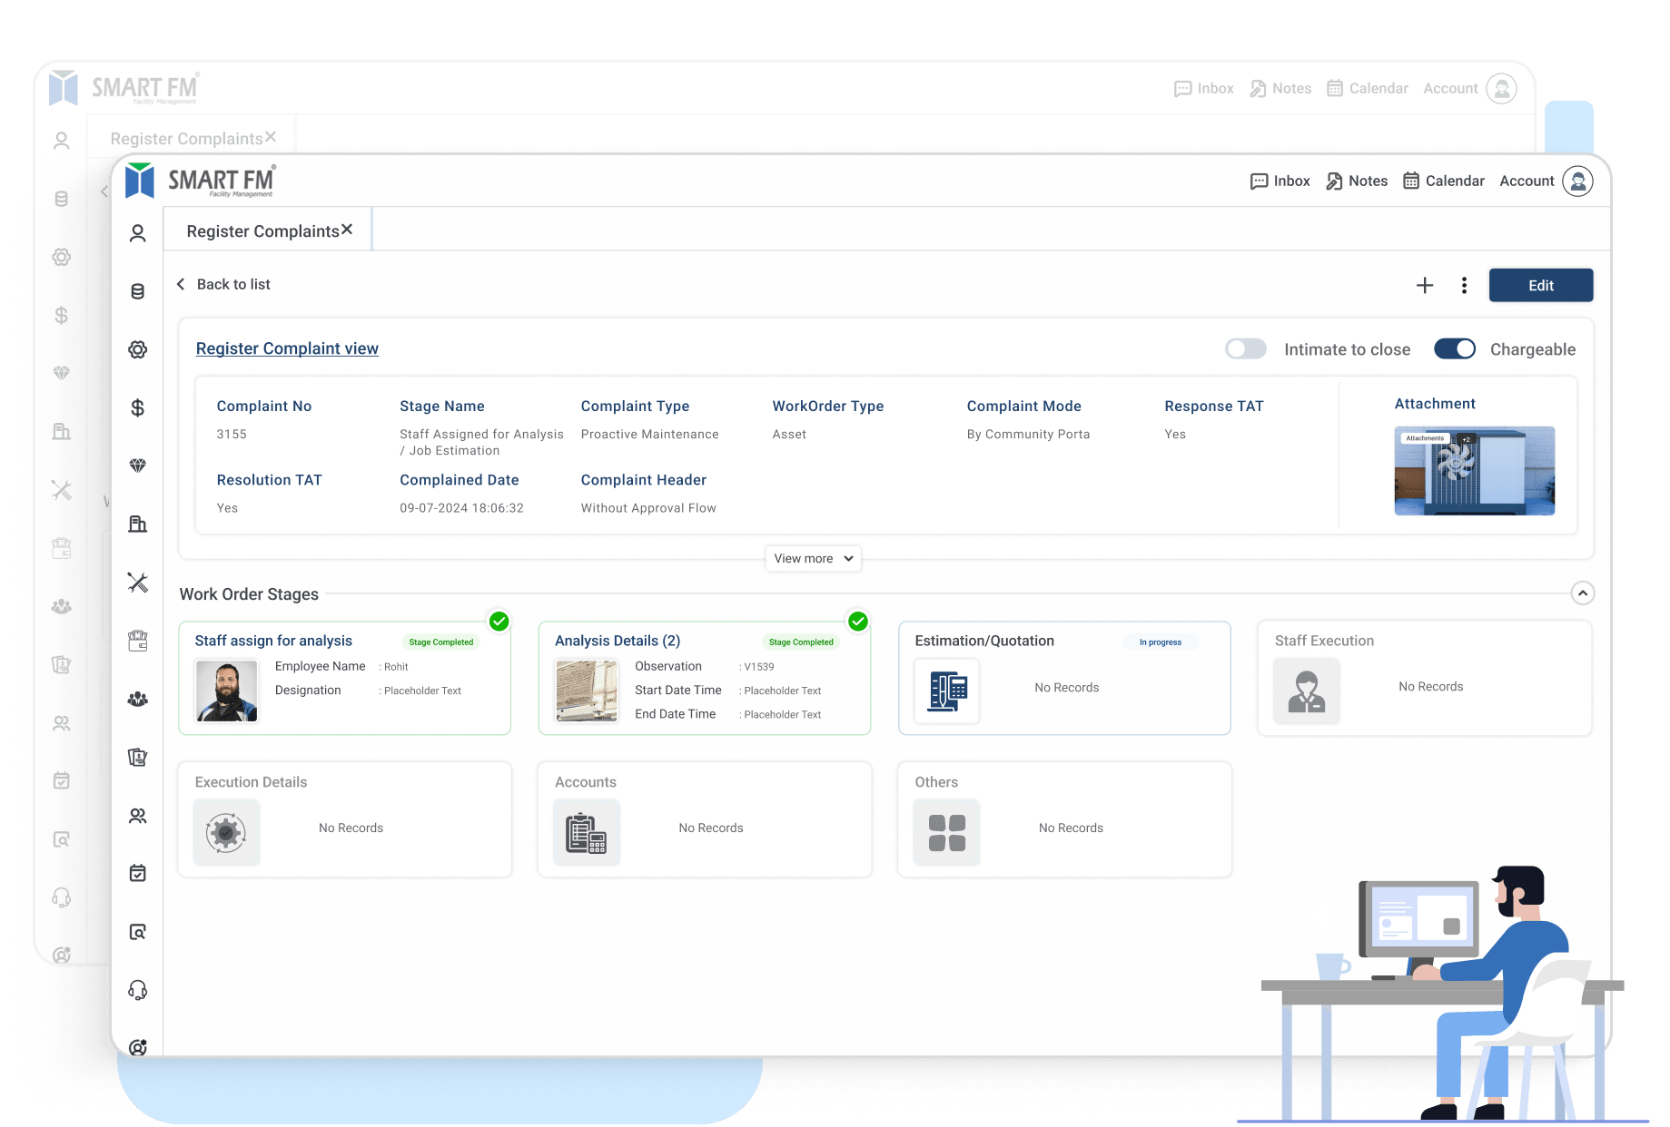The image size is (1670, 1127).
Task: Select the Account menu in the header
Action: pyautogui.click(x=1527, y=181)
